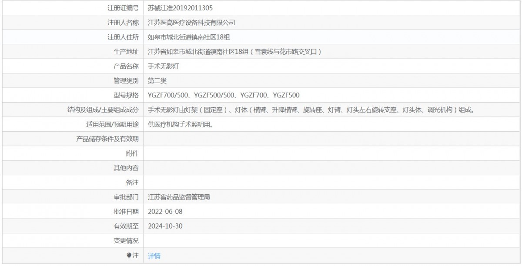Click the product name 手术无影灯

pos(164,66)
